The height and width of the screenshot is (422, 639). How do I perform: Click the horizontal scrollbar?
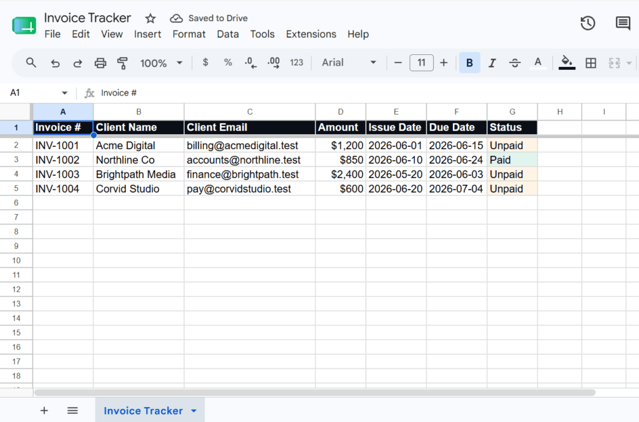pyautogui.click(x=315, y=393)
